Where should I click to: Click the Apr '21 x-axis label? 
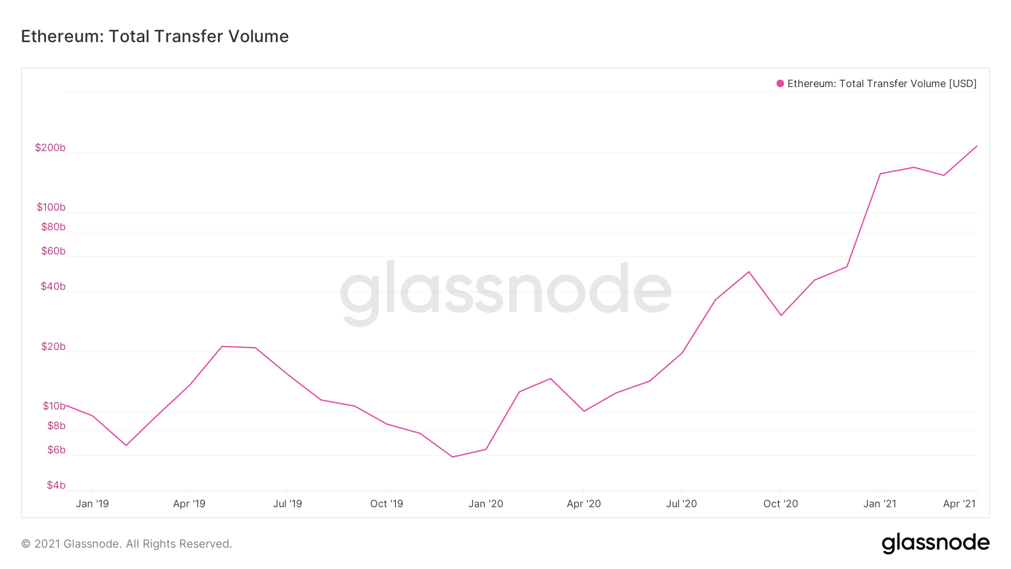coord(959,504)
